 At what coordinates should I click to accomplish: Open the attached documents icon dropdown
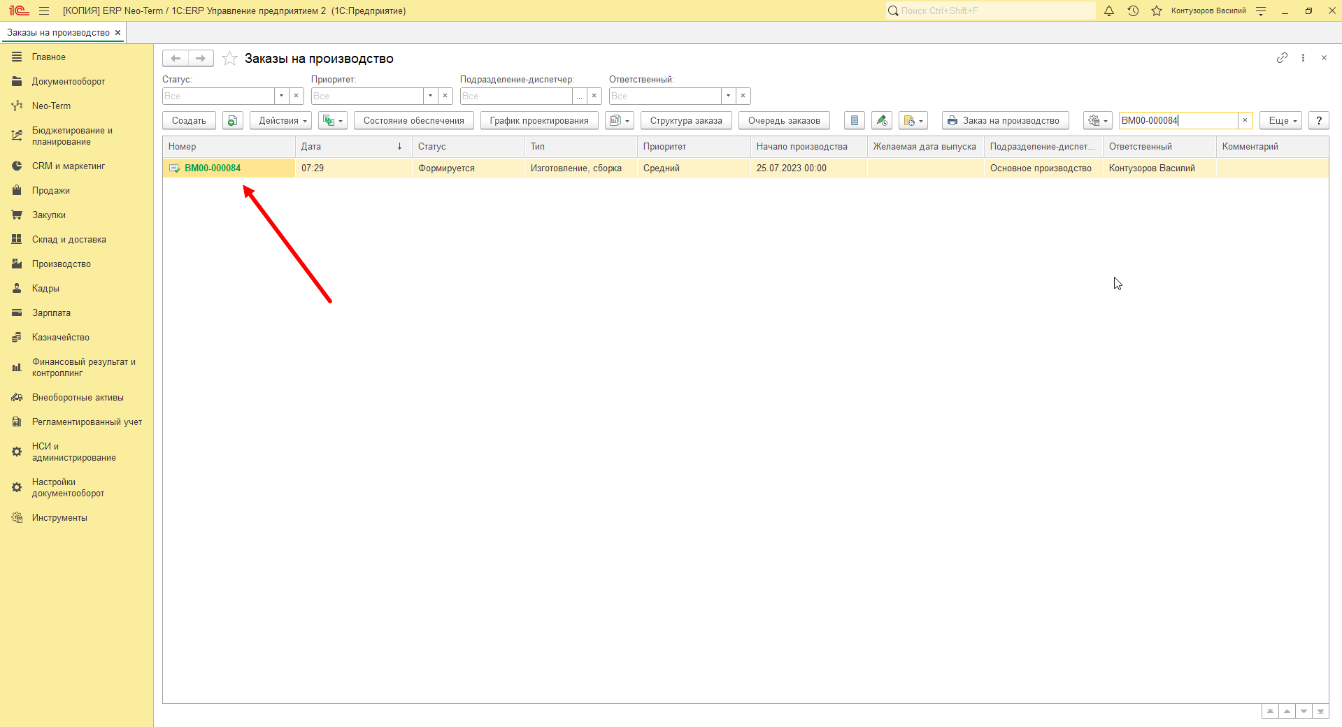point(913,120)
